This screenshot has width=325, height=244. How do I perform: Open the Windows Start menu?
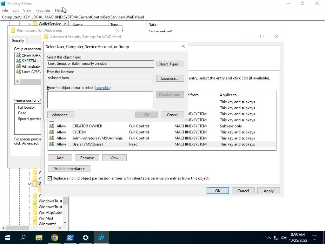[8, 238]
